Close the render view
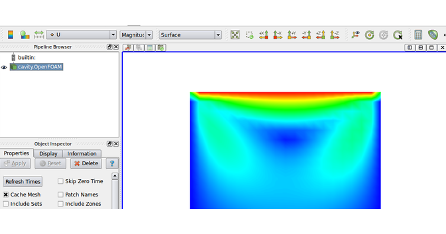The width and height of the screenshot is (446, 234). pyautogui.click(x=442, y=48)
